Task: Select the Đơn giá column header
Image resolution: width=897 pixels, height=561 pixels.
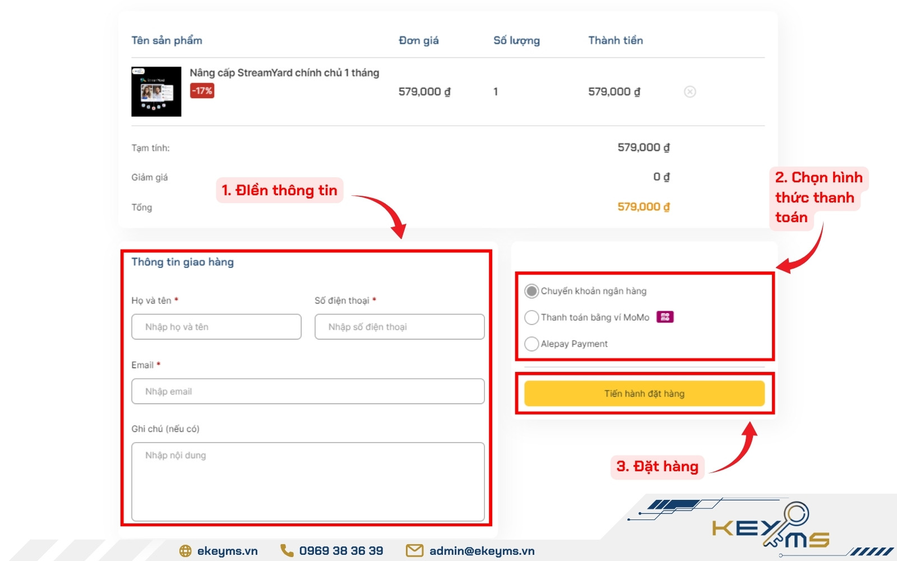Action: tap(419, 40)
